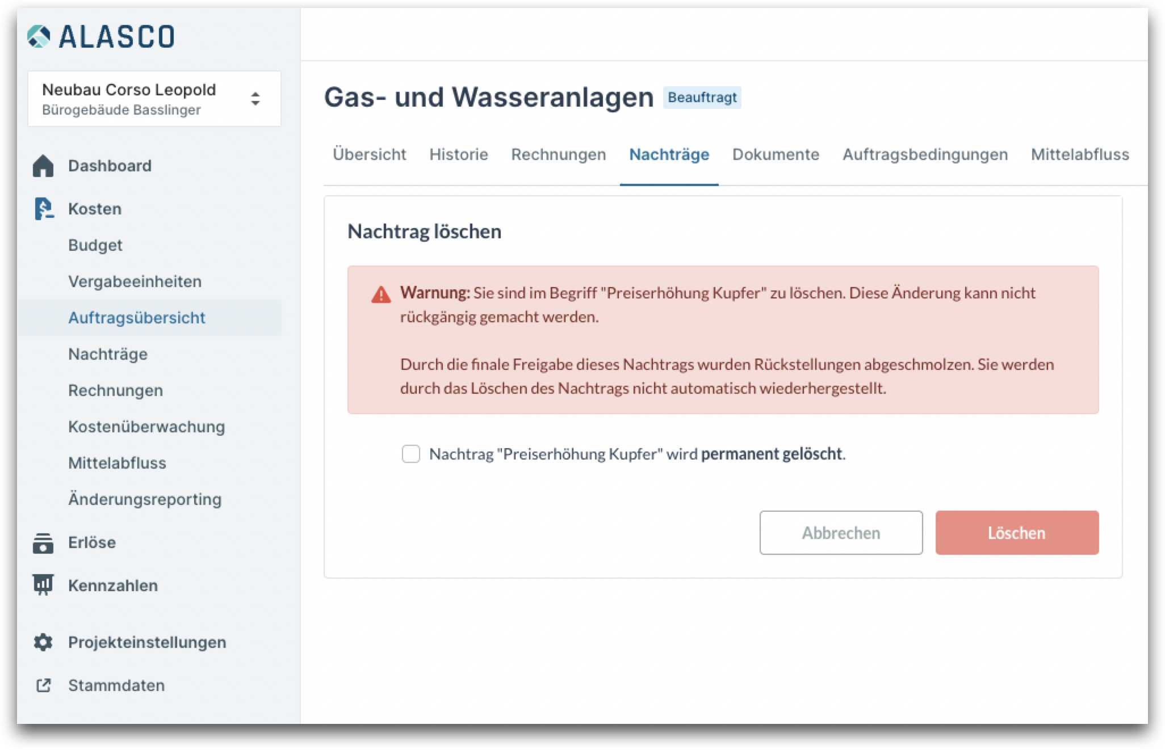
Task: Click project switcher up-down arrows
Action: coord(255,99)
